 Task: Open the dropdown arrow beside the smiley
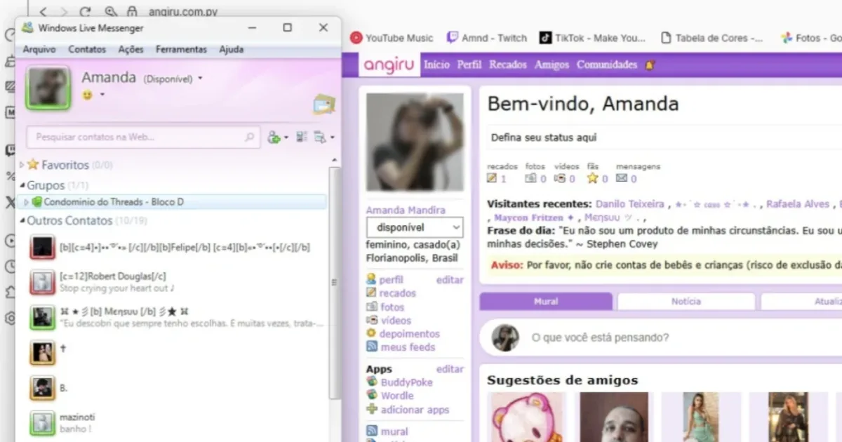(102, 95)
